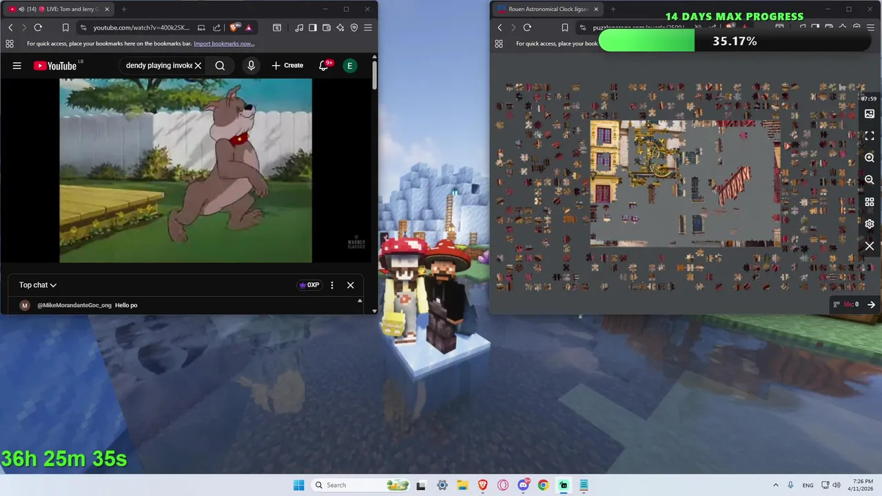Open jigsaw puzzle settings gear

870,224
